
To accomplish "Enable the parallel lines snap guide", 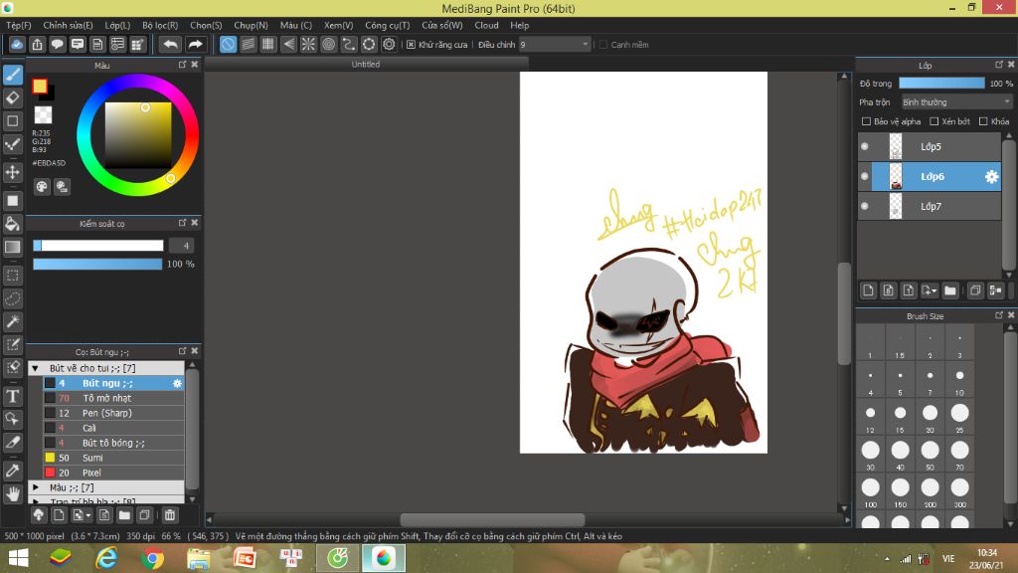I will point(248,44).
